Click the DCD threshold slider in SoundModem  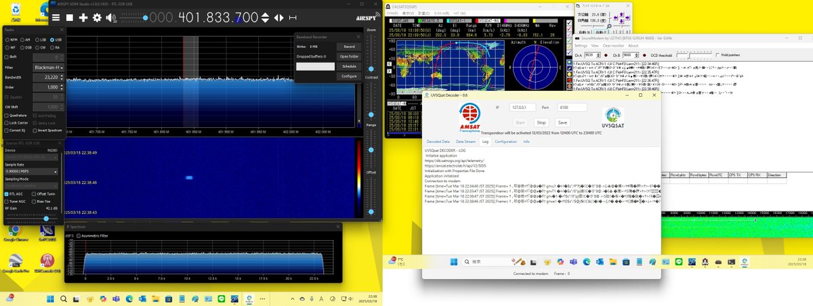click(694, 56)
